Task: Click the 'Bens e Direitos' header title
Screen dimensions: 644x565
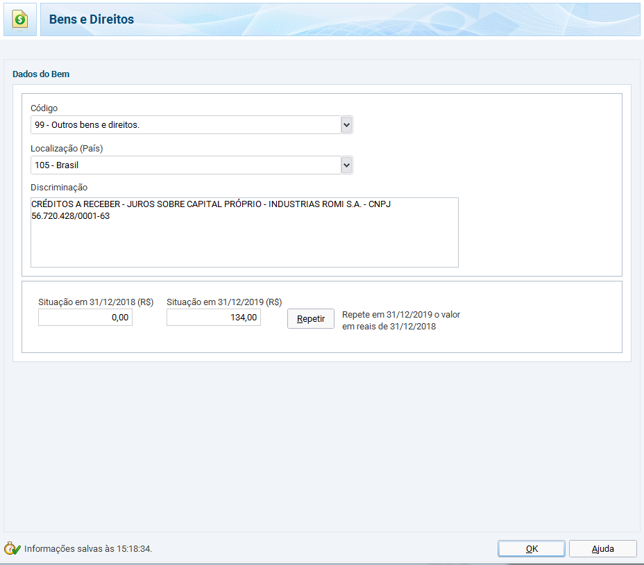Action: 92,19
